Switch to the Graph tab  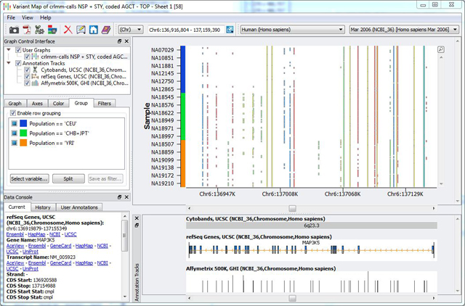click(15, 103)
